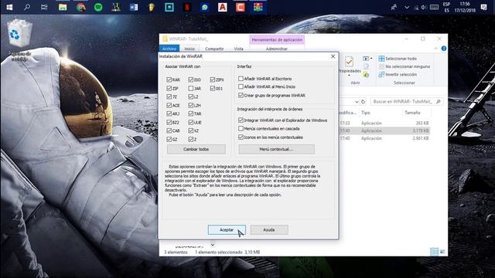Click the search magnifier in Explorer search box
Screen dimensions: 495x278
pos(439,101)
